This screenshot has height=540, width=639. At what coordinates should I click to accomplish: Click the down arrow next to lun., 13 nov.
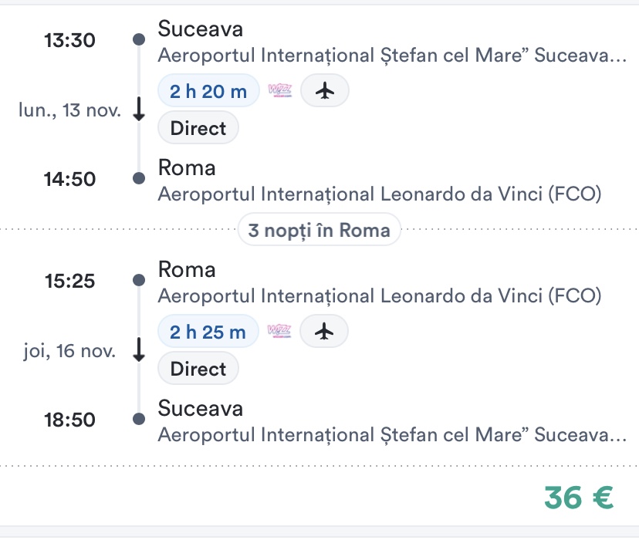coord(139,110)
